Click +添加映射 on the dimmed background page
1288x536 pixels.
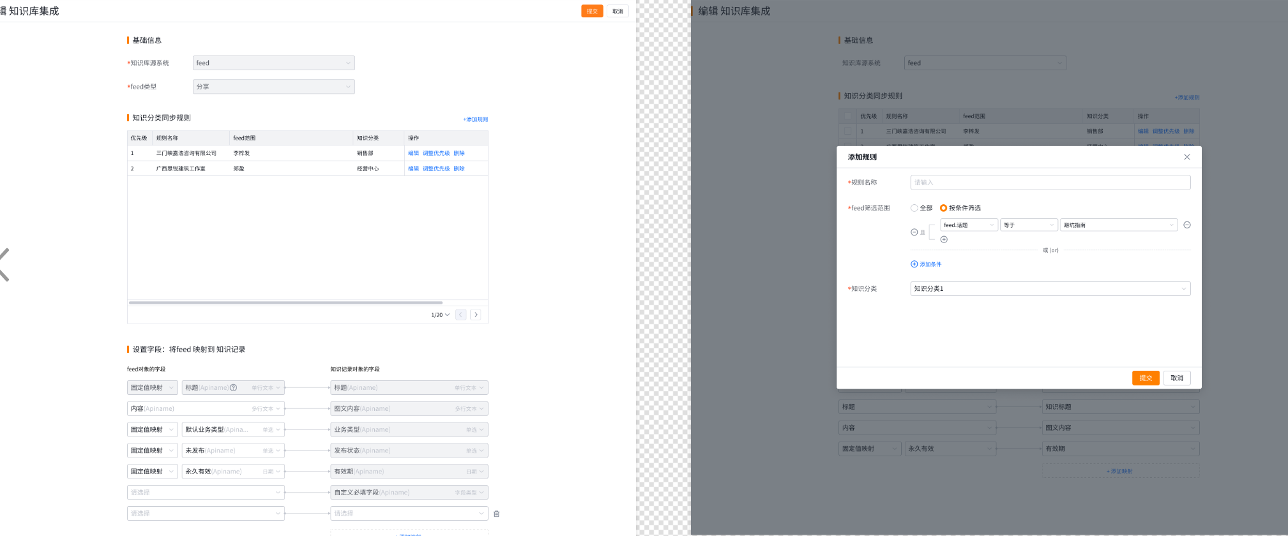[x=1119, y=471]
